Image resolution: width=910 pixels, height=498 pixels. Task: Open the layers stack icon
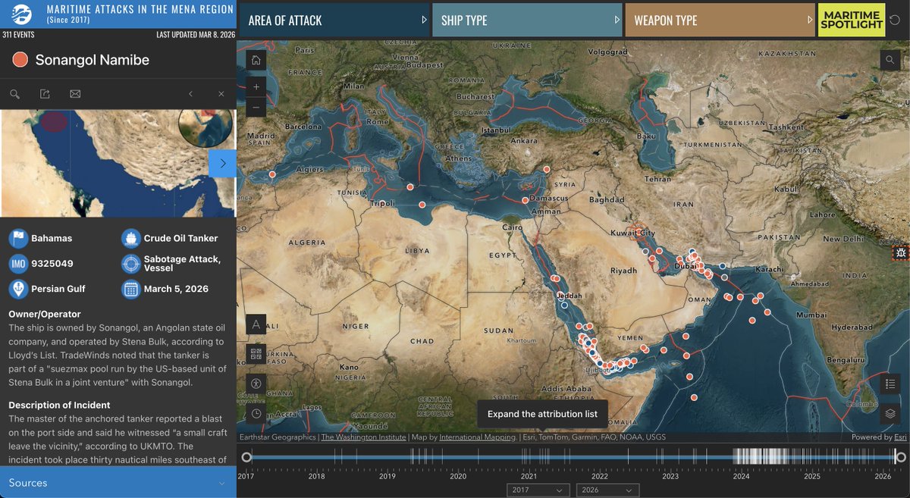pyautogui.click(x=890, y=413)
